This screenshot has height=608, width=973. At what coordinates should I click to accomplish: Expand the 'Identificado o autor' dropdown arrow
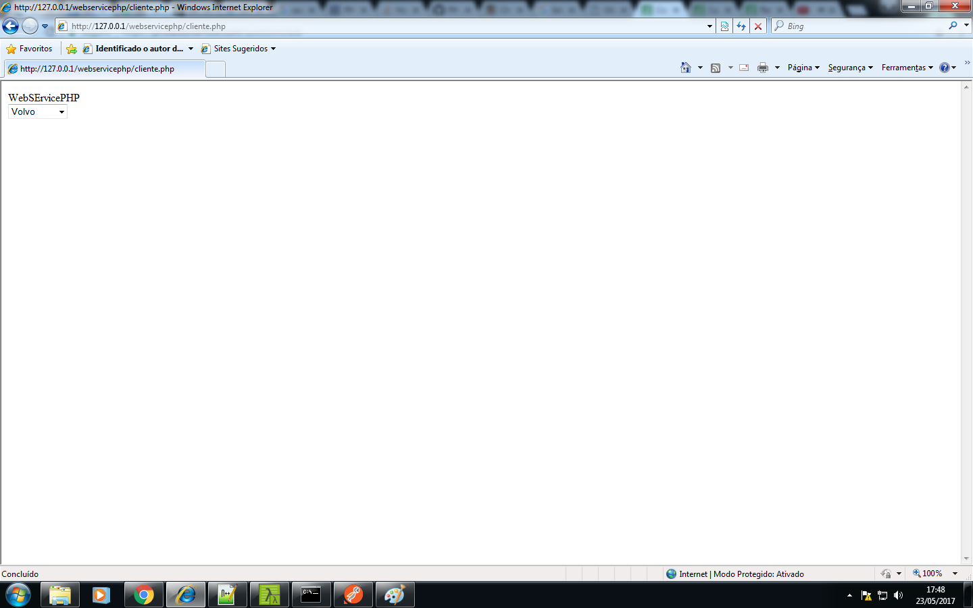[191, 49]
